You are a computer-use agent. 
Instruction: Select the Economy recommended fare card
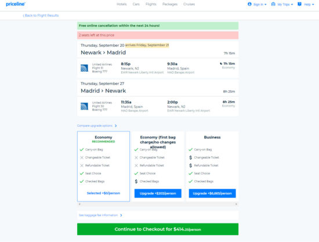[x=103, y=166]
